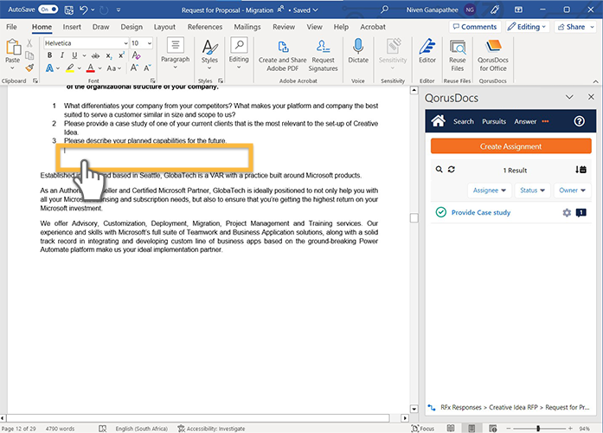The image size is (603, 433).
Task: Click the Cut scissors icon
Action: point(29,43)
